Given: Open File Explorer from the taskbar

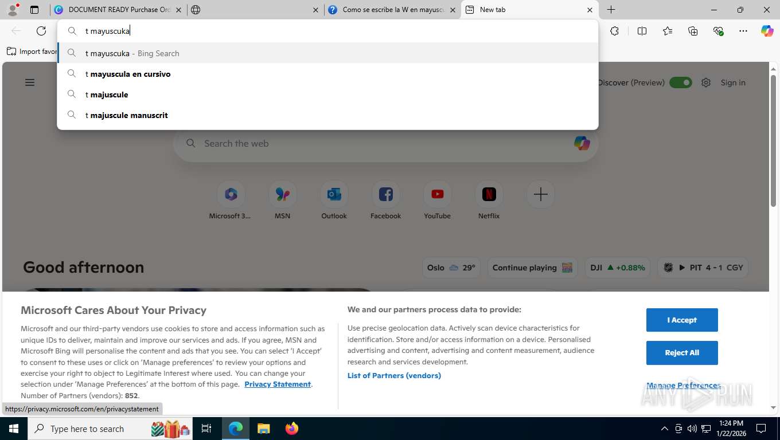Looking at the screenshot, I should [263, 429].
